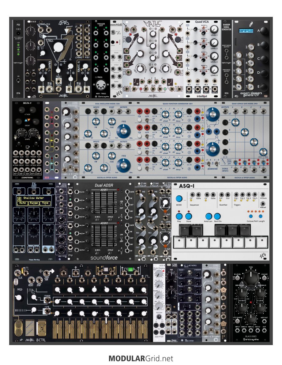Image resolution: width=282 pixels, height=365 pixels.
Task: Click knob A on general CV
Action: coord(264,30)
